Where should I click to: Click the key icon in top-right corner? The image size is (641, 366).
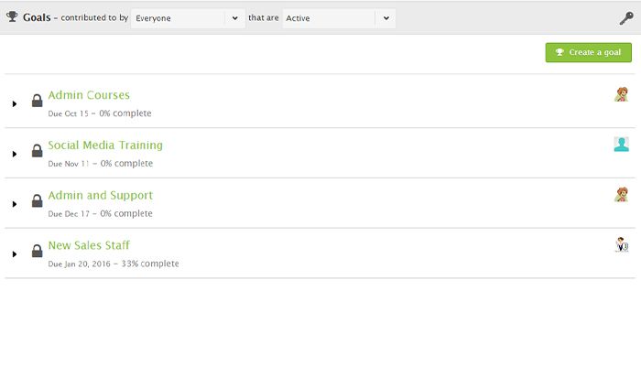point(626,18)
